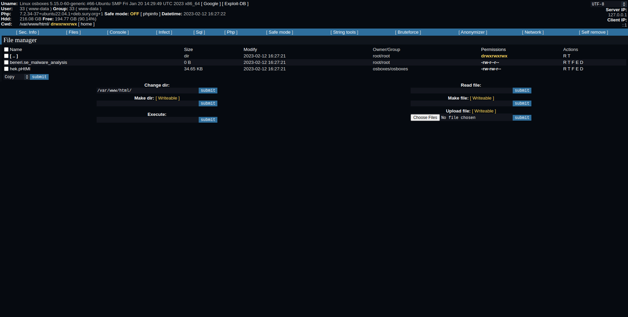The image size is (628, 317).
Task: Submit the Read file form
Action: 522,91
